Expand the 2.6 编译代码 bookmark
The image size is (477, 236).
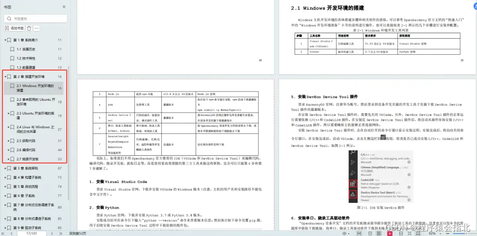[x=8, y=150]
